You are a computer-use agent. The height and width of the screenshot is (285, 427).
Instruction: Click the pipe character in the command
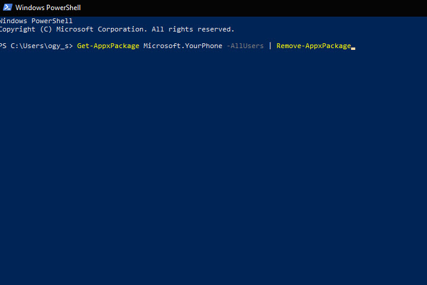click(270, 46)
